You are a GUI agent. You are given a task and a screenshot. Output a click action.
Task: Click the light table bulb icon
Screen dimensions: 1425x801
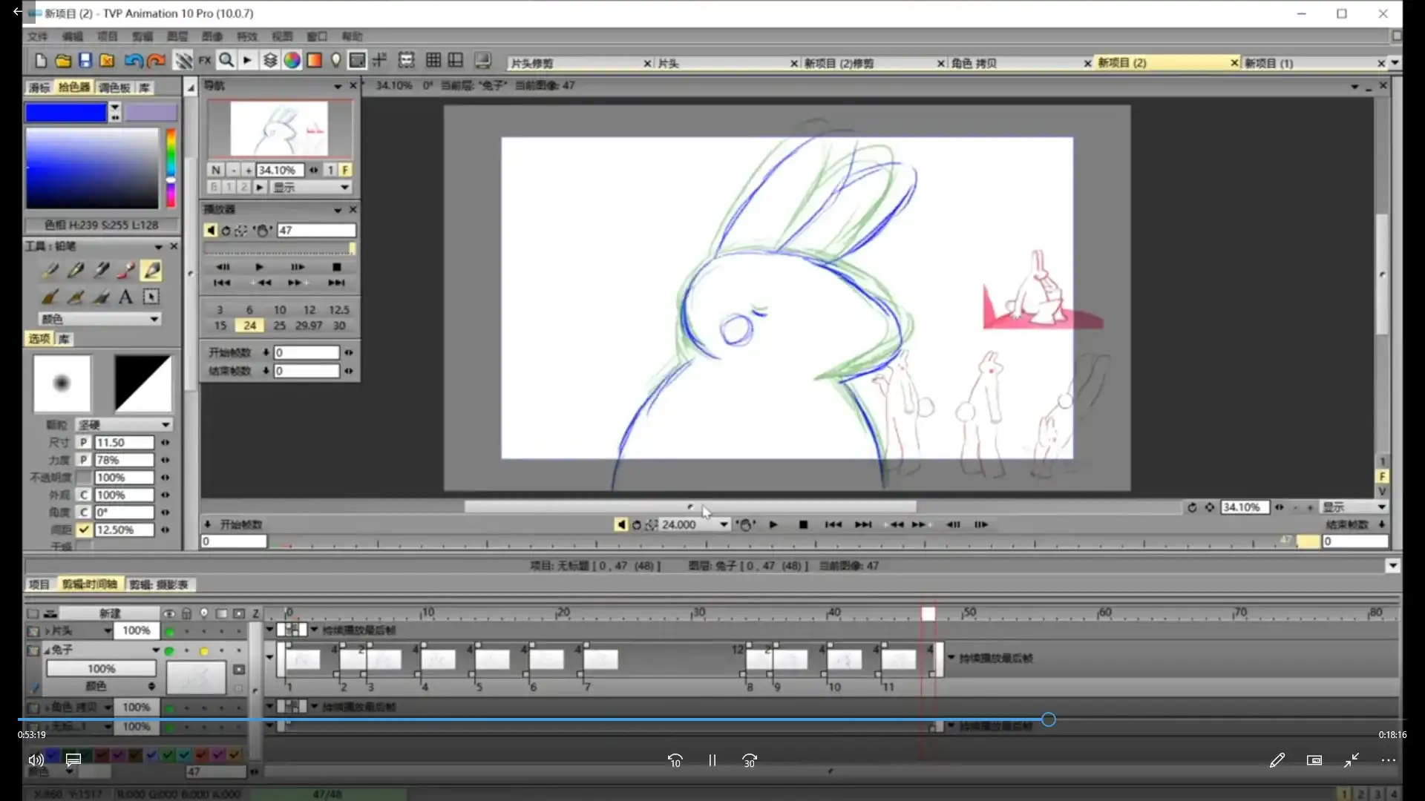tap(335, 61)
